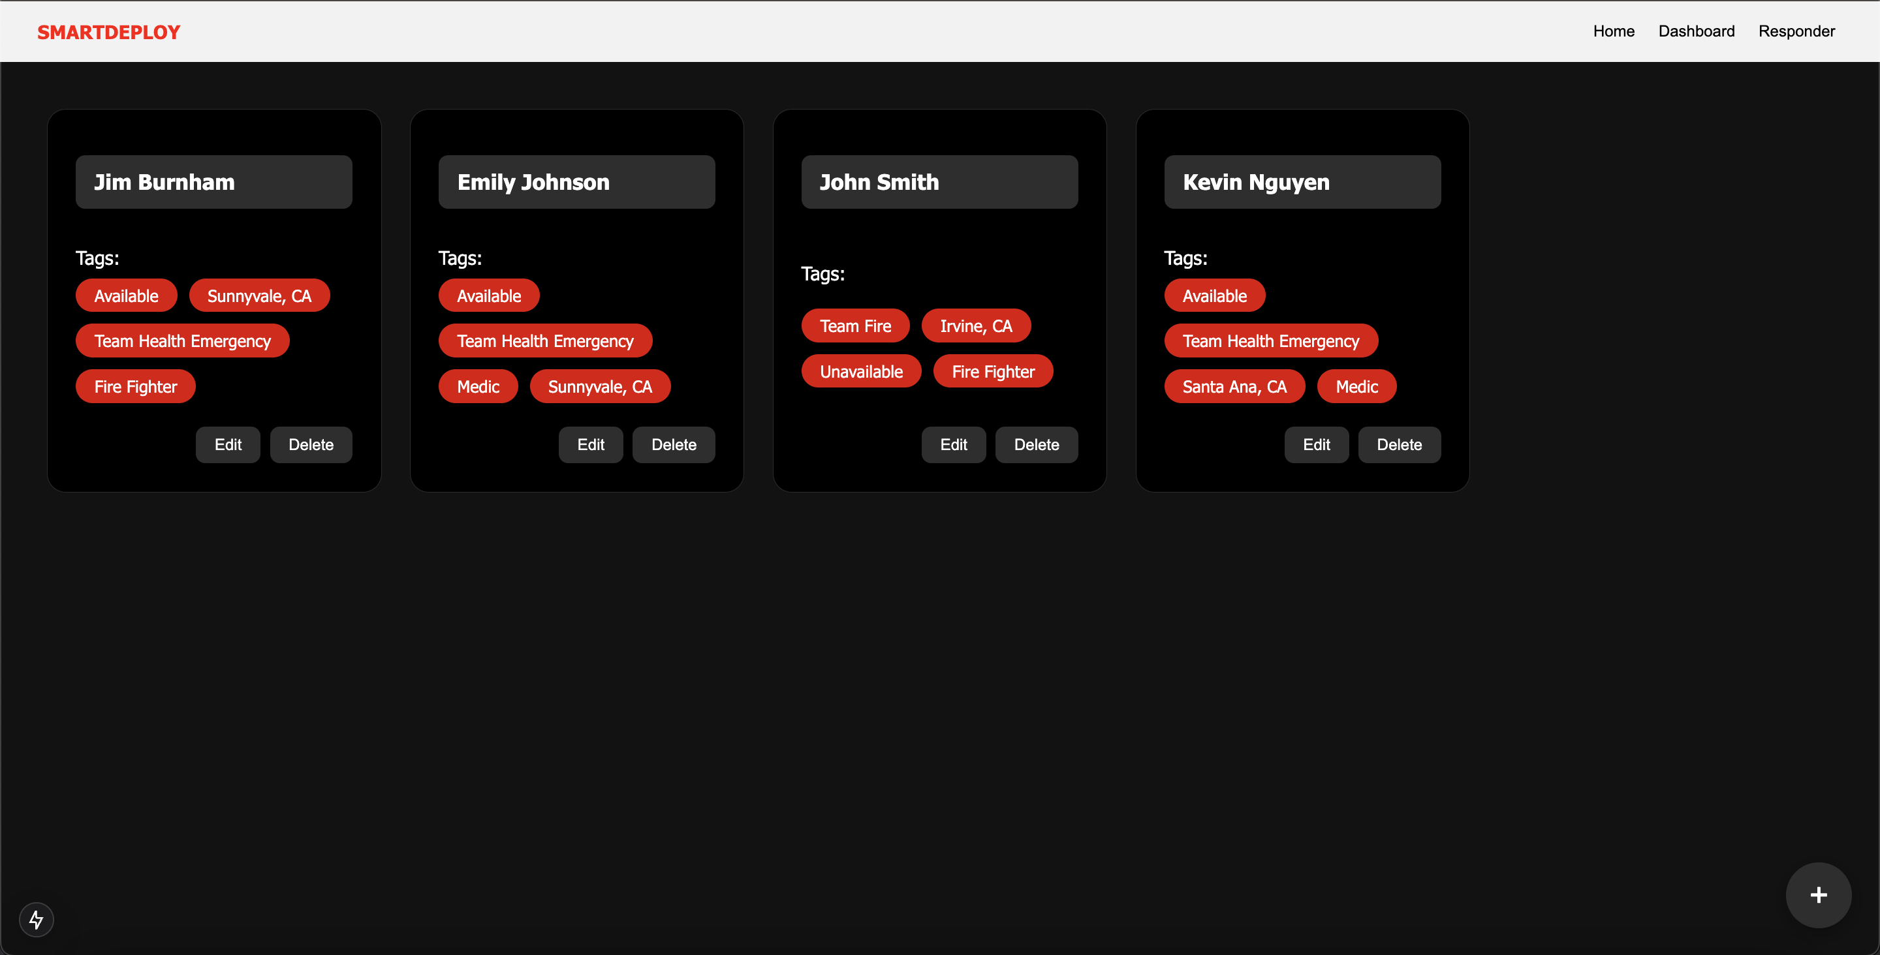Open the Responder nav link
The height and width of the screenshot is (955, 1880).
click(x=1796, y=31)
